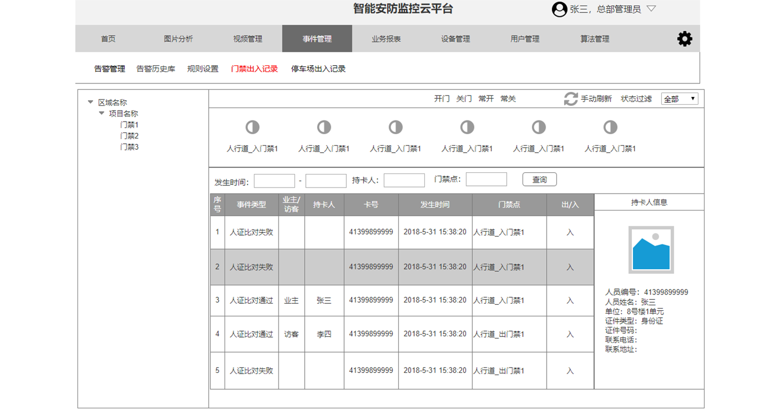
Task: Trigger the 关门 (close door) link
Action: tap(464, 99)
